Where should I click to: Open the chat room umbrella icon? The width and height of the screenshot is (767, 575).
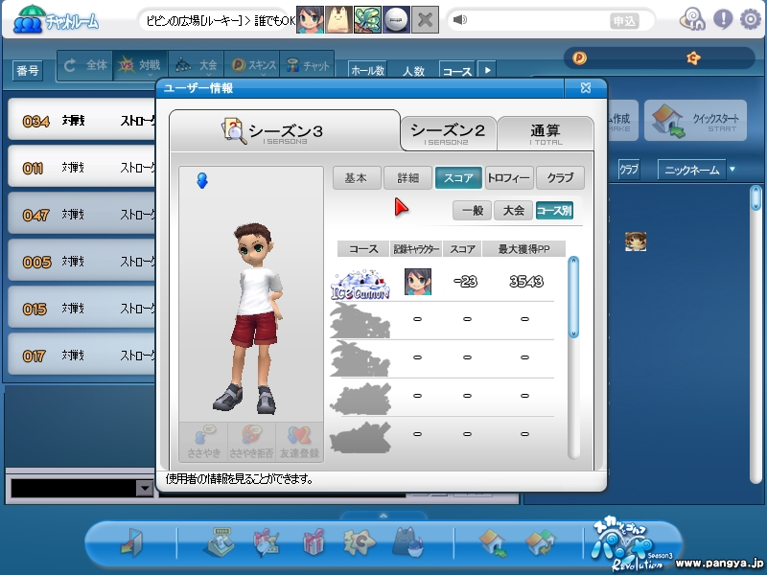[28, 19]
